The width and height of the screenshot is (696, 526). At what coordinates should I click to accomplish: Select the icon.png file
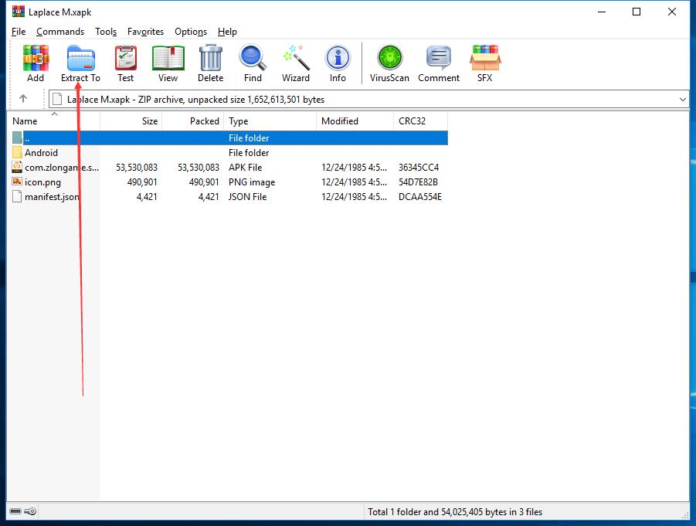click(x=40, y=182)
